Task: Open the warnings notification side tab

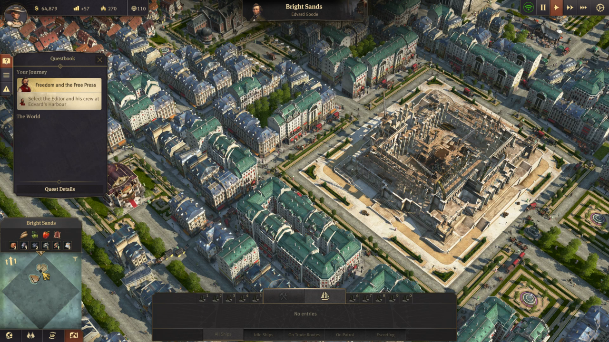Action: pos(6,89)
